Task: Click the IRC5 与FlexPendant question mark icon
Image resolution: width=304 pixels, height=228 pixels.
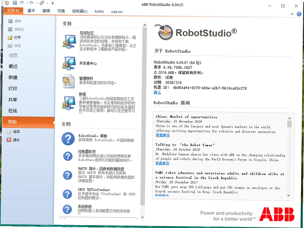Action: point(67,194)
